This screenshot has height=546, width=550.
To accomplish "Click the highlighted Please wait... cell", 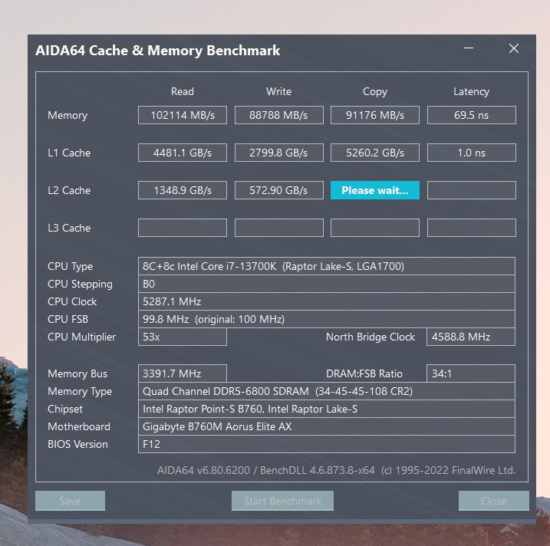I will (375, 190).
